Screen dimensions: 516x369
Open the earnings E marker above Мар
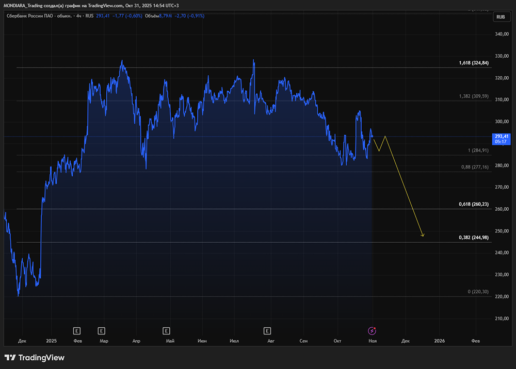tap(102, 330)
